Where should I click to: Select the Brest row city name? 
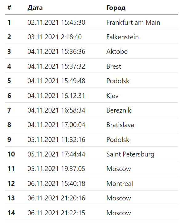tap(114, 66)
